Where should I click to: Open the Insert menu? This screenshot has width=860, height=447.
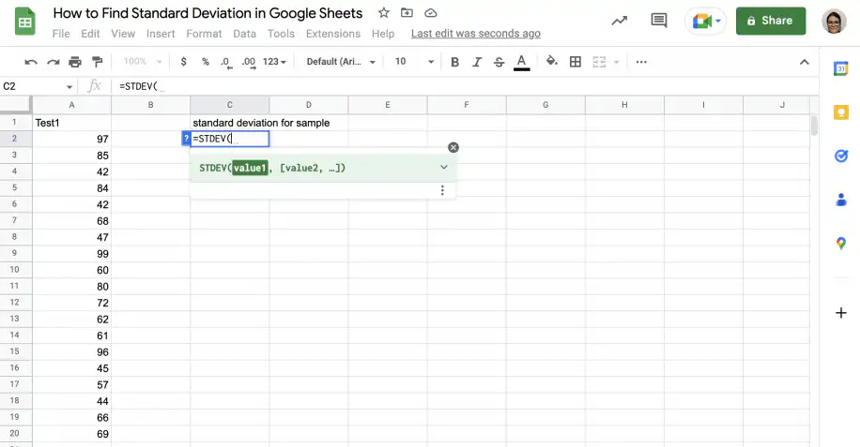(161, 34)
